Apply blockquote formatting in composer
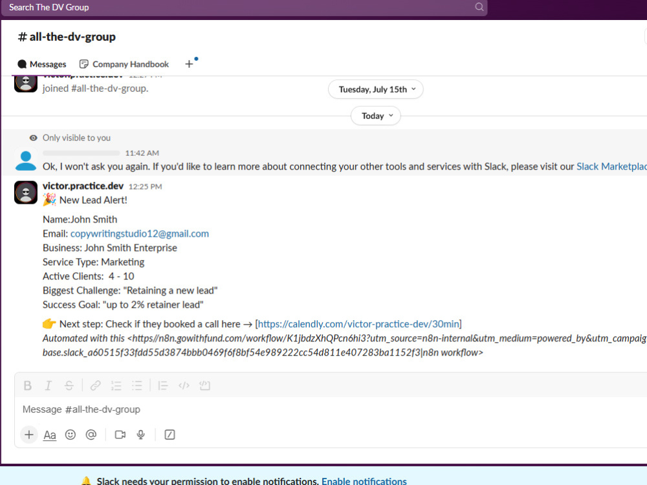Viewport: 647px width, 485px height. pos(163,385)
